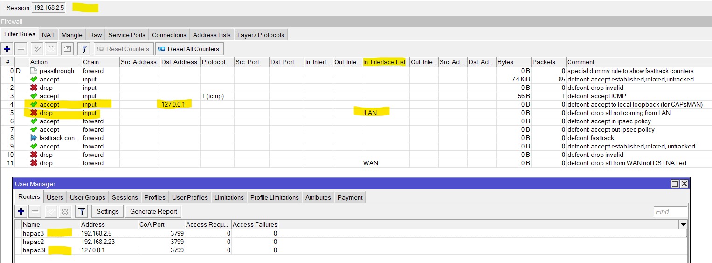Click the Generate Report button
The image size is (712, 263).
coord(153,211)
